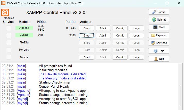Quit XAMPP via door icon

click(159, 59)
